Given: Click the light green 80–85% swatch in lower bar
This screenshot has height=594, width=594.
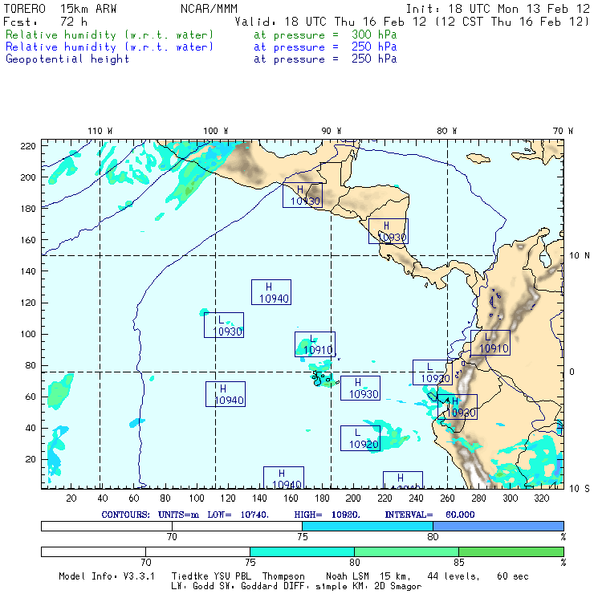Looking at the screenshot, I should [406, 551].
